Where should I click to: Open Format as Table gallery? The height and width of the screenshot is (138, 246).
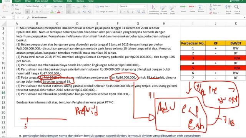[164, 10]
